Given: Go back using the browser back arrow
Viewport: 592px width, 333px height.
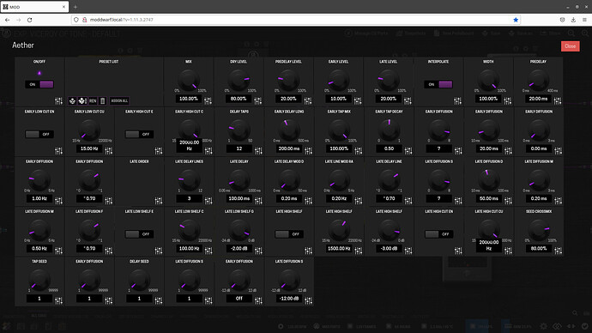Looking at the screenshot, I should point(8,20).
